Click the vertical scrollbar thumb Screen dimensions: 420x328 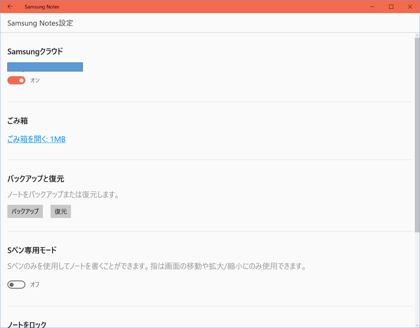click(x=417, y=135)
